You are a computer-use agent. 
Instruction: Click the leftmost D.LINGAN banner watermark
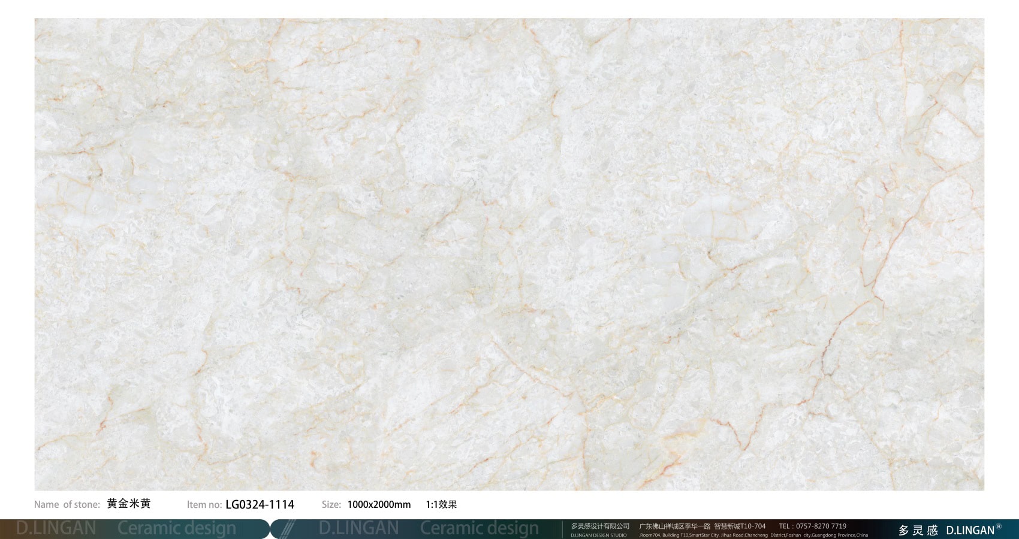click(x=56, y=528)
